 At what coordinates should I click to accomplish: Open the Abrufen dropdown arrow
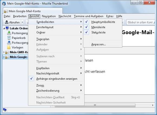22,22
